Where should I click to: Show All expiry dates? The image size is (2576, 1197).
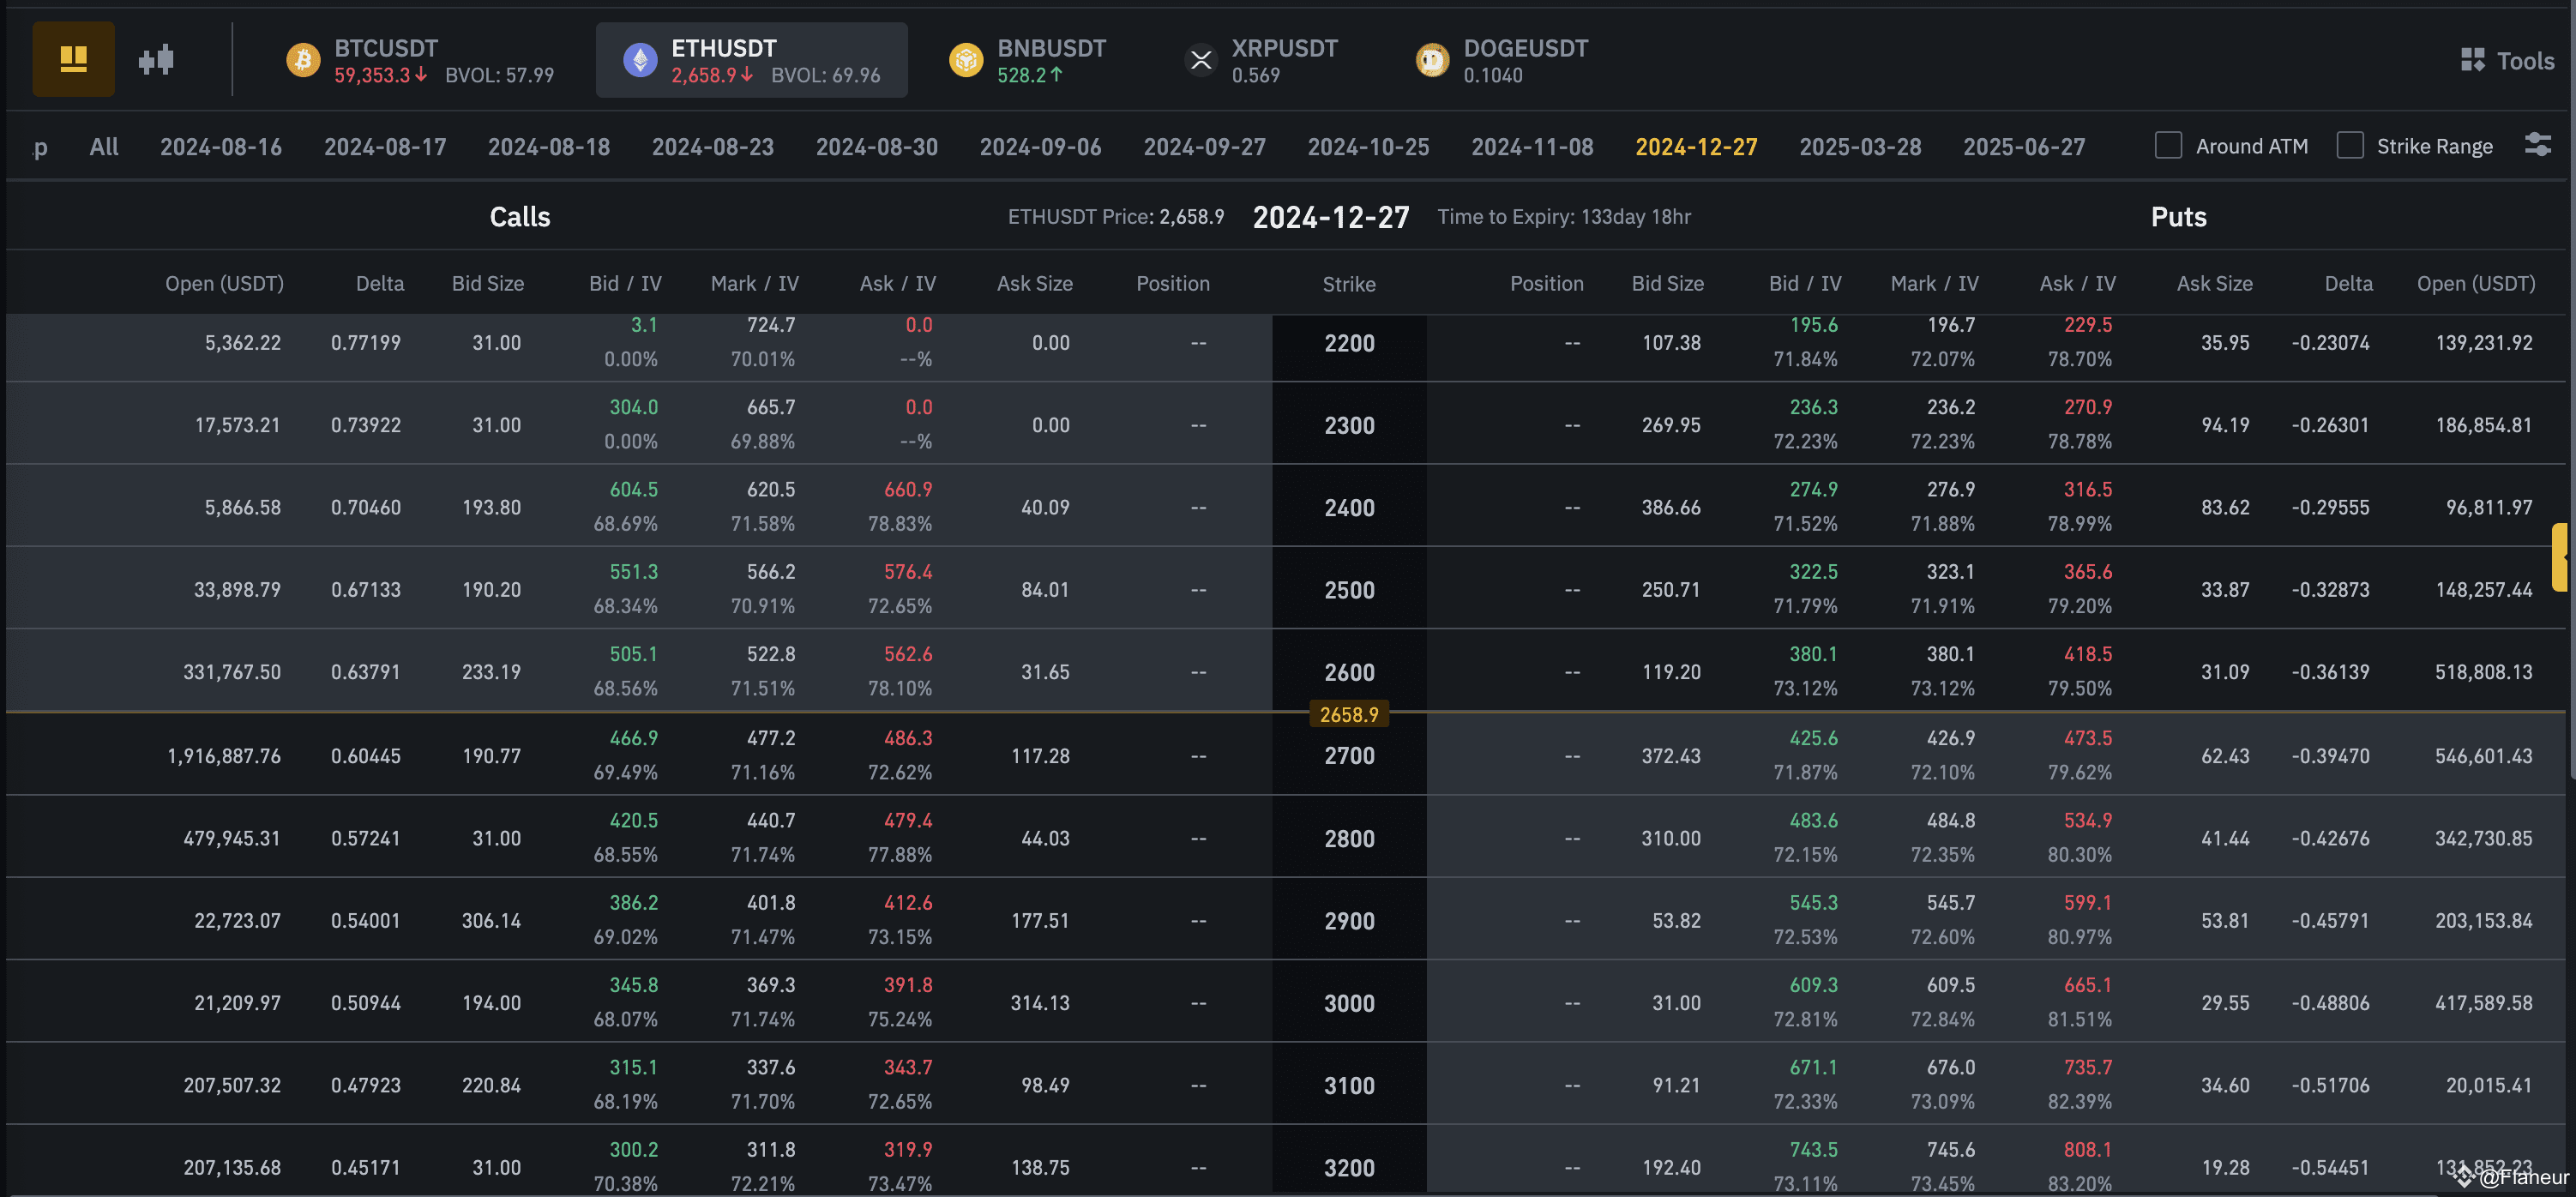point(104,147)
